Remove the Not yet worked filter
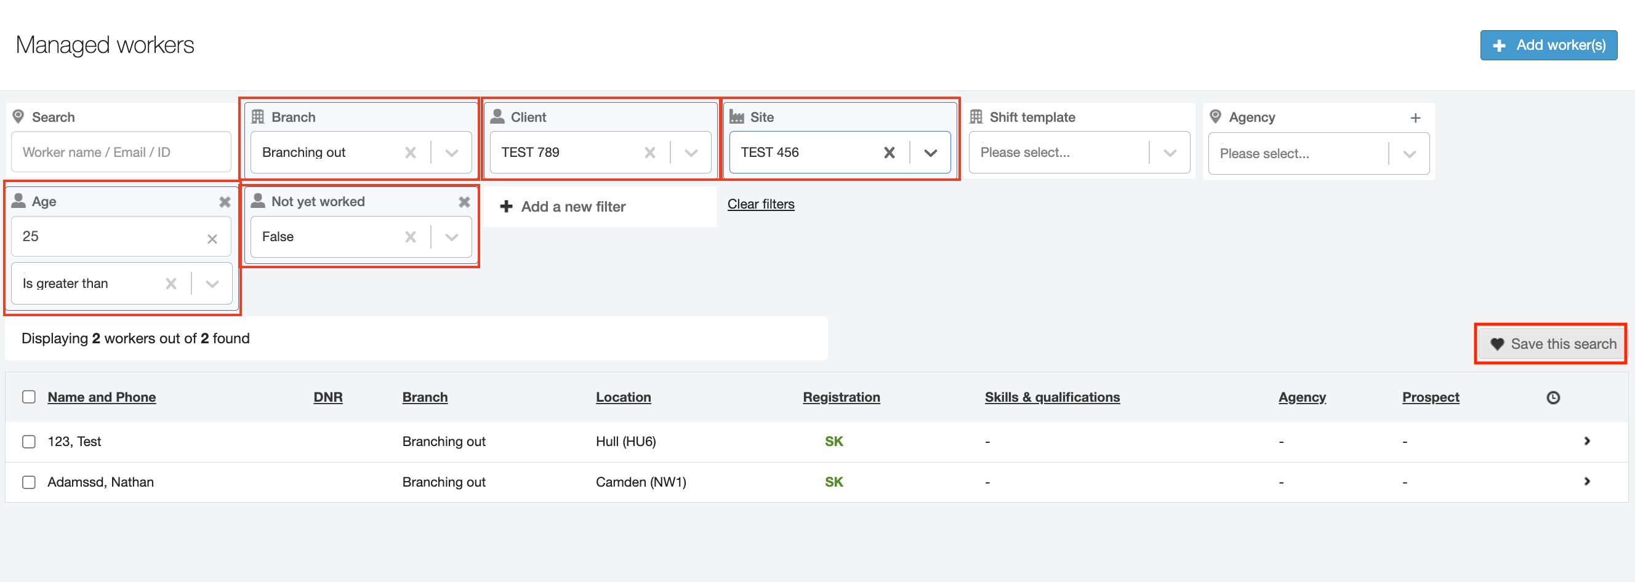 464,202
